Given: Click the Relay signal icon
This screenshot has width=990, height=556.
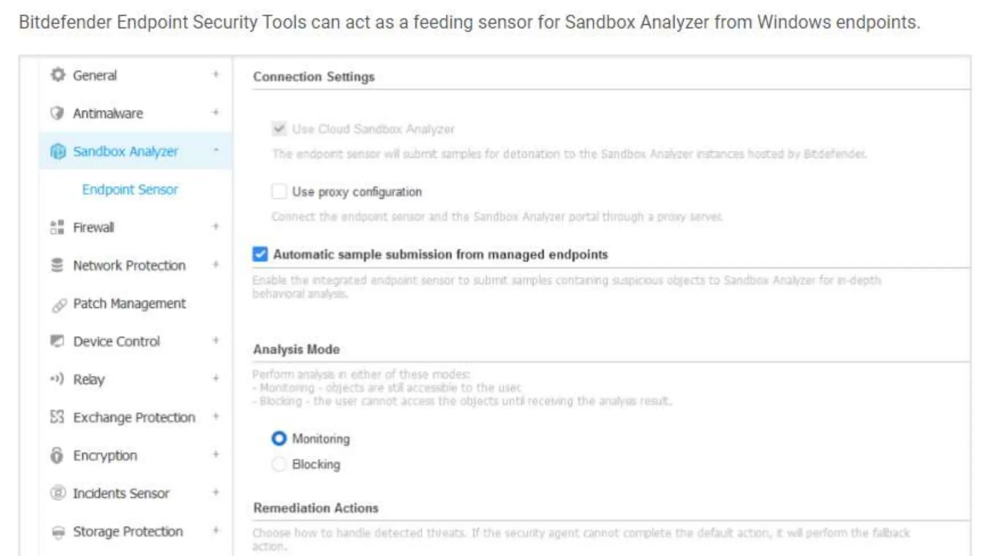Looking at the screenshot, I should click(57, 379).
